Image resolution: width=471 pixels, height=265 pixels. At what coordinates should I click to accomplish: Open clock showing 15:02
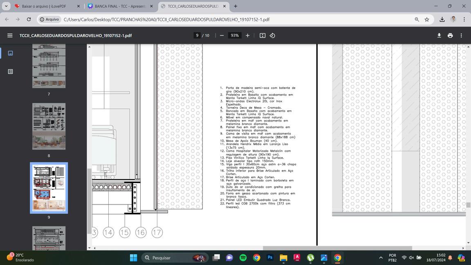point(436,258)
